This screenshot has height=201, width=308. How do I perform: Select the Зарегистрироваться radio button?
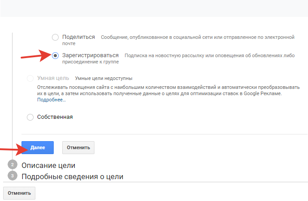point(55,56)
